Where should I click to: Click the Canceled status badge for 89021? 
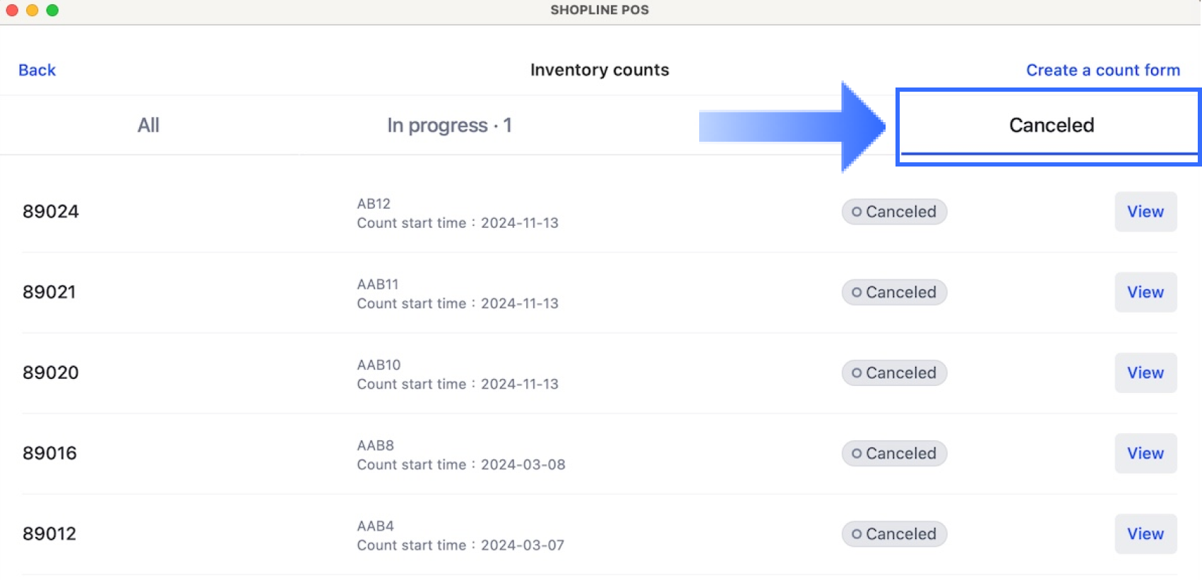click(894, 292)
